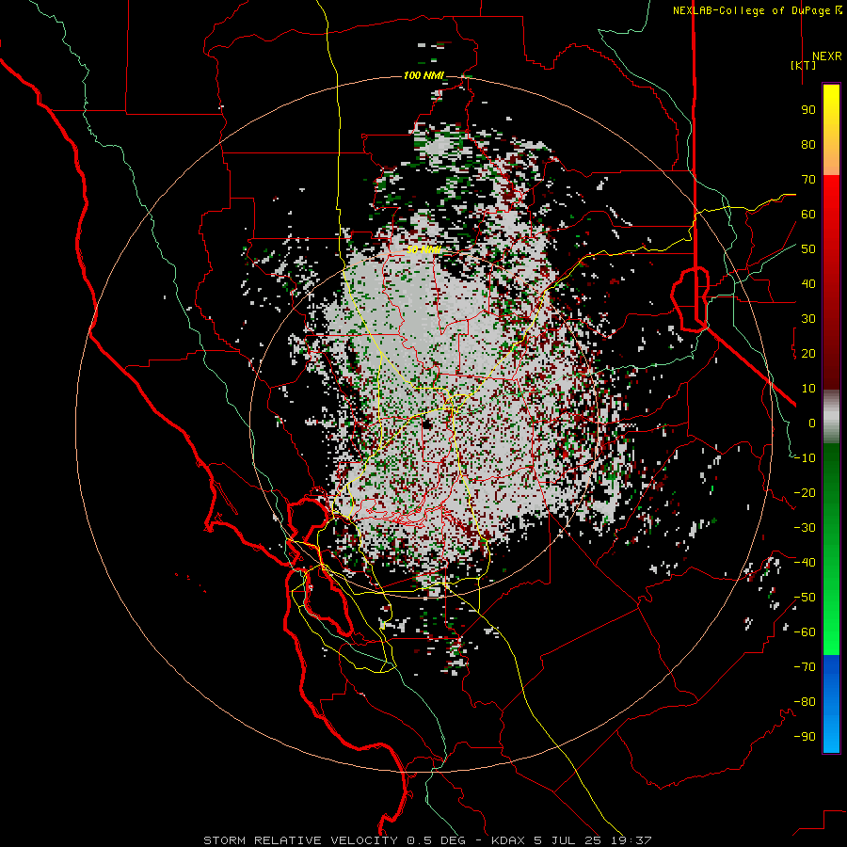The image size is (847, 847).
Task: Click the -80 value on velocity scale
Action: 805,702
